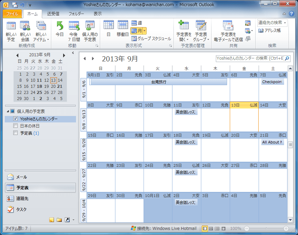This screenshot has height=235, width=298.
Task: Show next 7 days with 今後7日間
Action: tap(74, 31)
